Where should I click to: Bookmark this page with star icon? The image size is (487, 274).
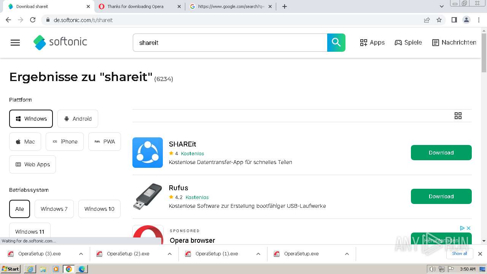click(x=439, y=20)
